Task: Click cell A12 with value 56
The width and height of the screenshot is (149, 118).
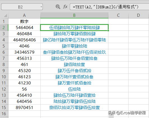Action: (24, 89)
